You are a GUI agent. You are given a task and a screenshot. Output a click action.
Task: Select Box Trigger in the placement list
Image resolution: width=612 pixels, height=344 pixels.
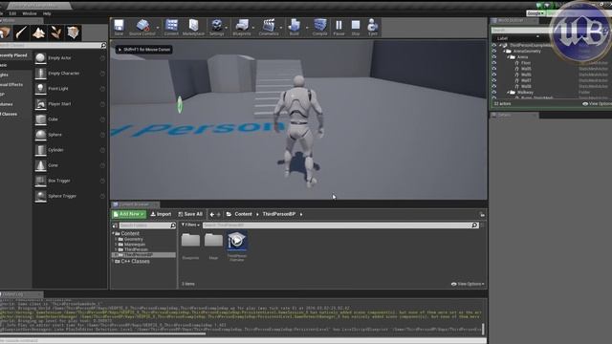click(70, 181)
